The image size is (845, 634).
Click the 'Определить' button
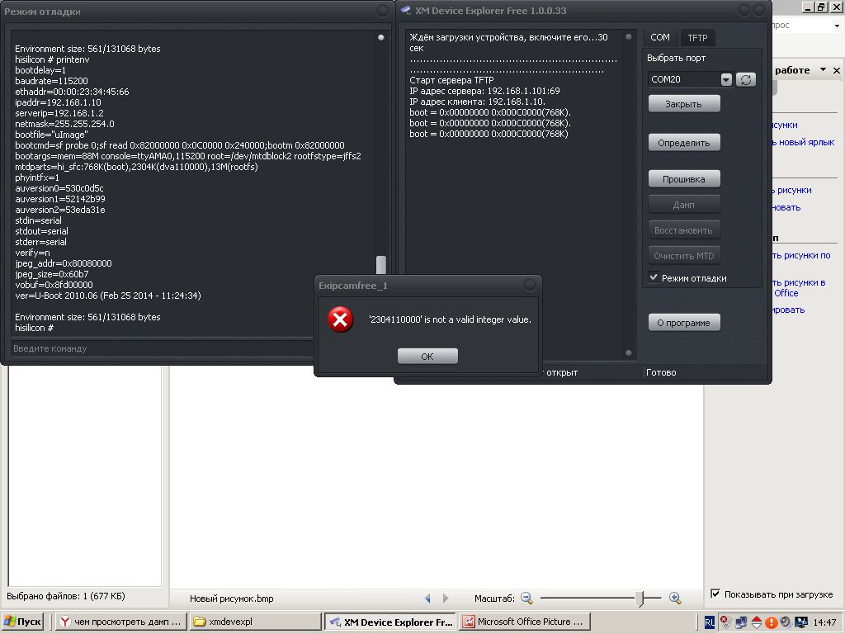[x=684, y=143]
